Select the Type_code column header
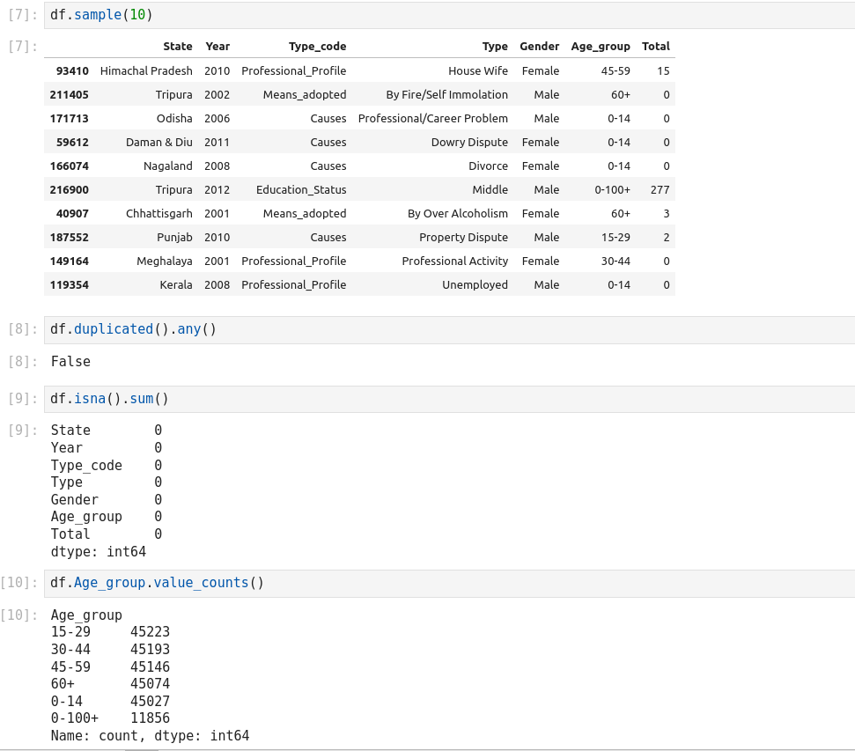 [317, 47]
